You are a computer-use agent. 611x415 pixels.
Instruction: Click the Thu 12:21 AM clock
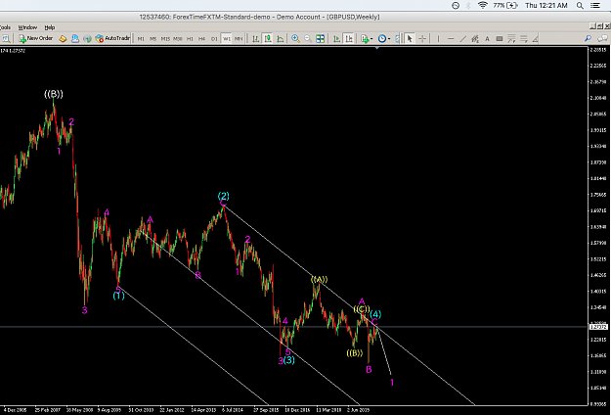[x=546, y=6]
